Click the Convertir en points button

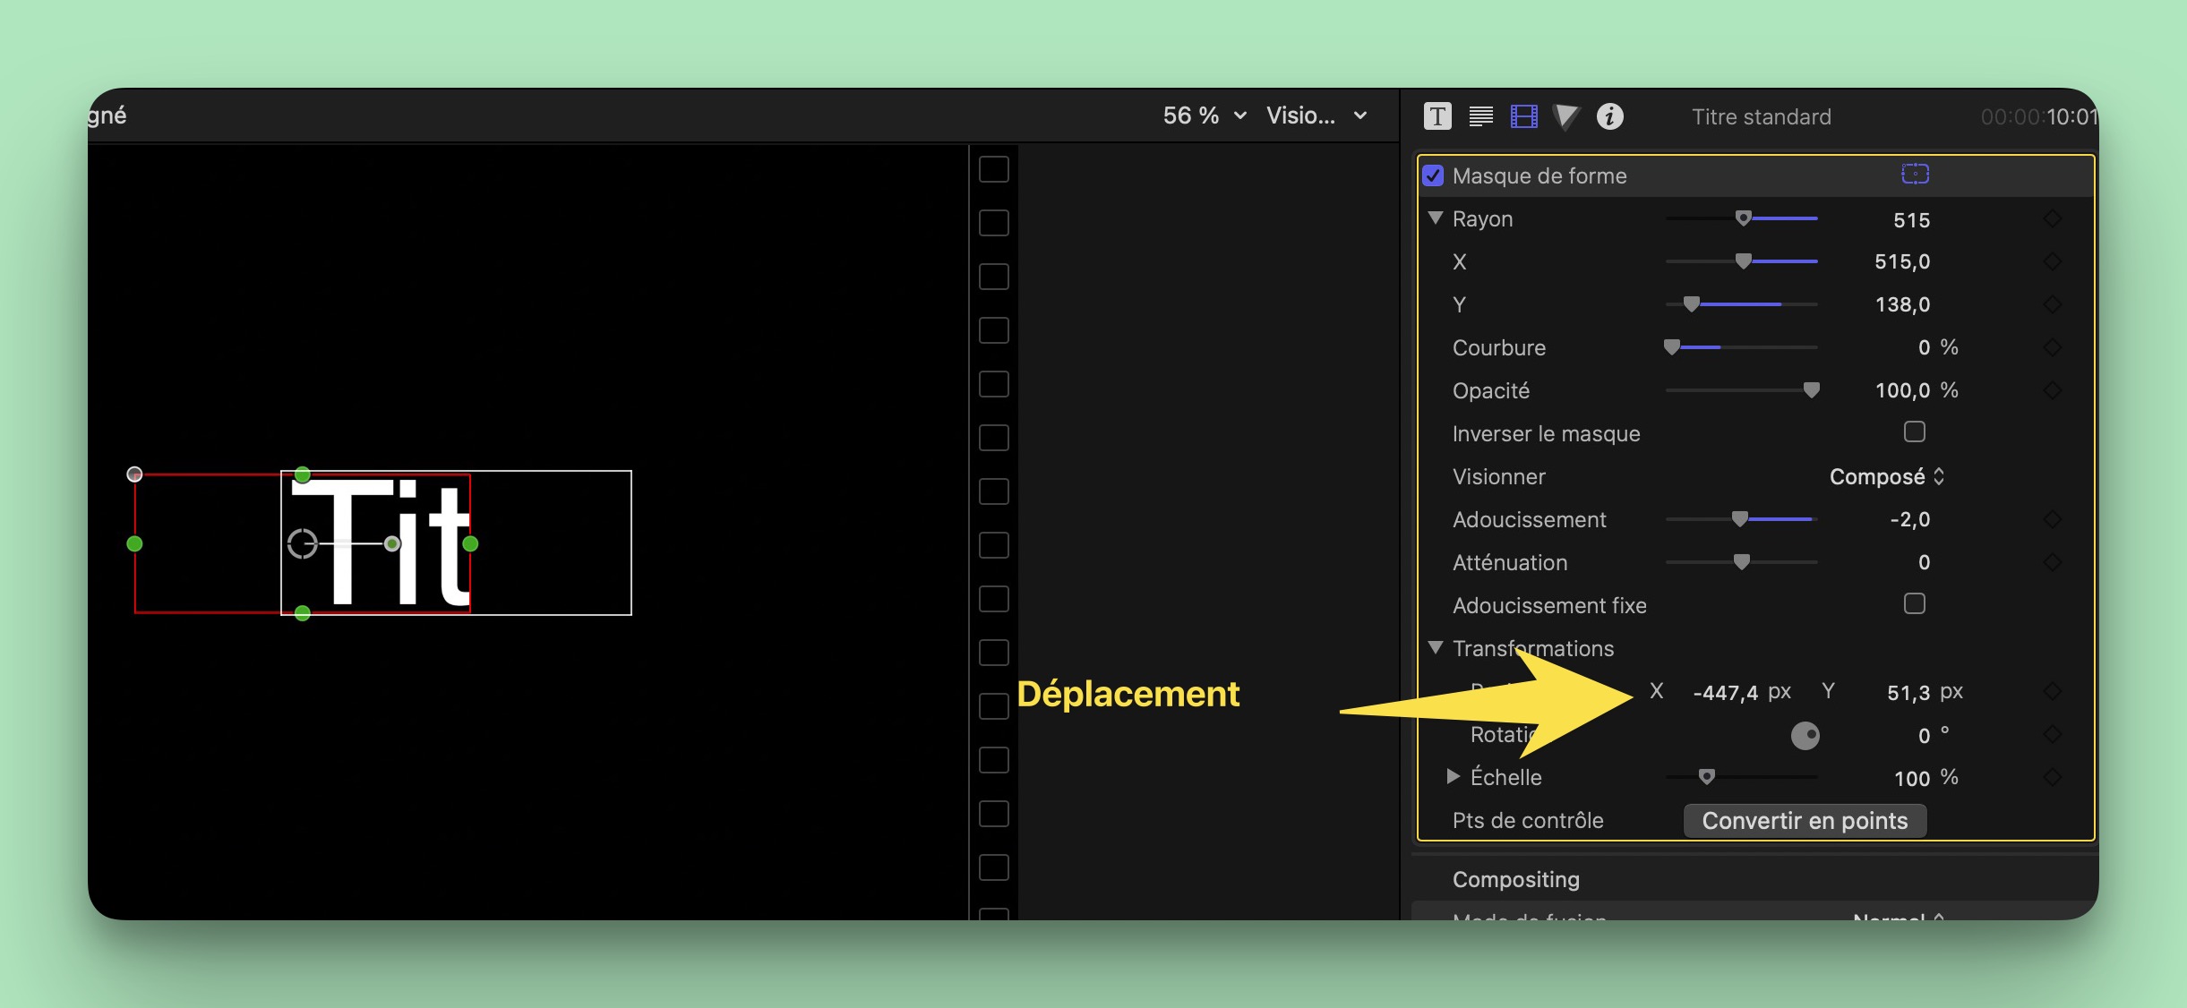point(1804,821)
